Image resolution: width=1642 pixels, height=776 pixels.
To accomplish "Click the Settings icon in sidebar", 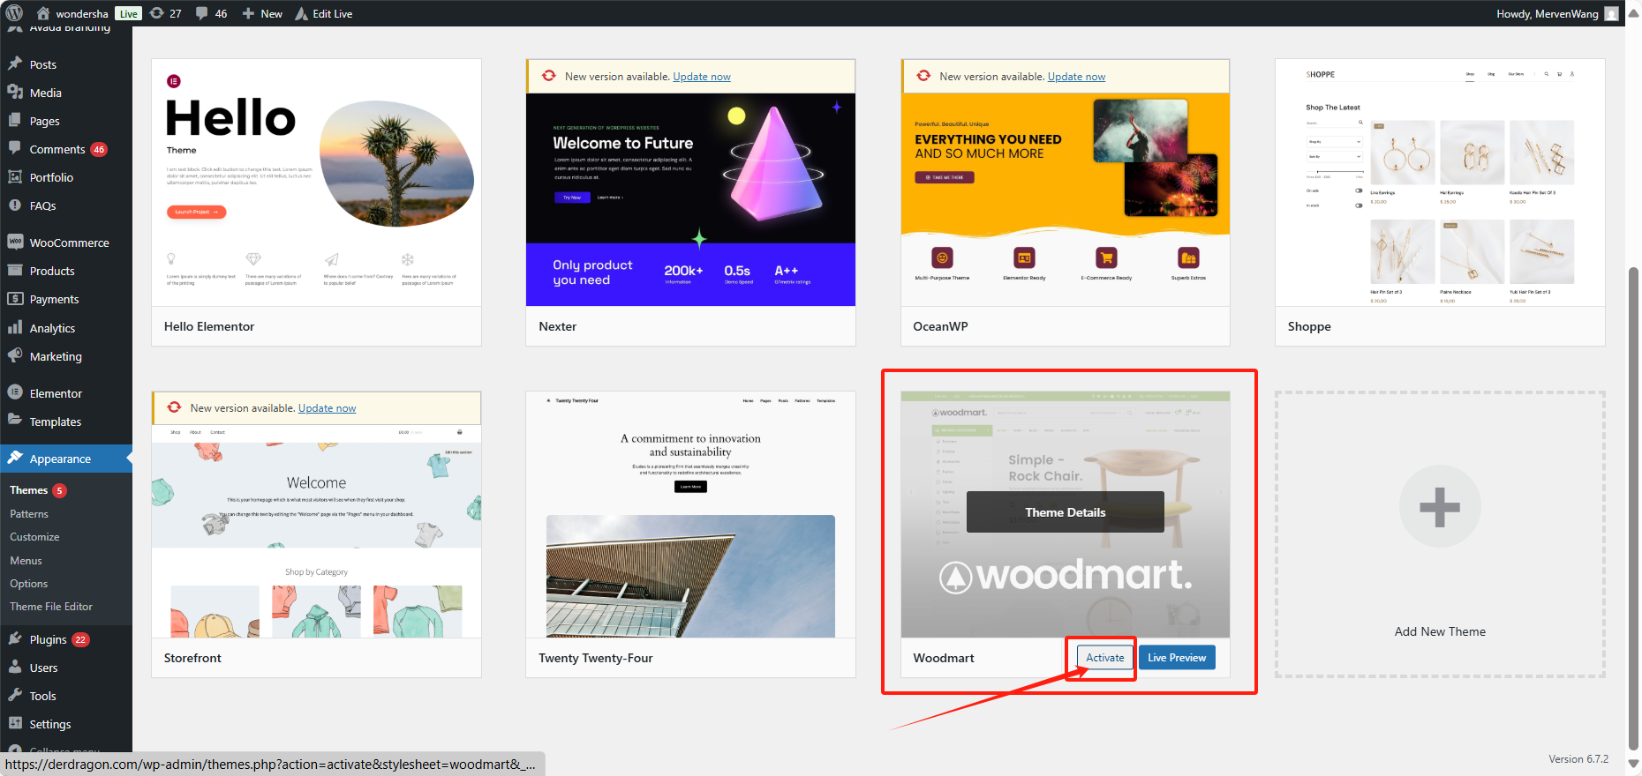I will 15,723.
